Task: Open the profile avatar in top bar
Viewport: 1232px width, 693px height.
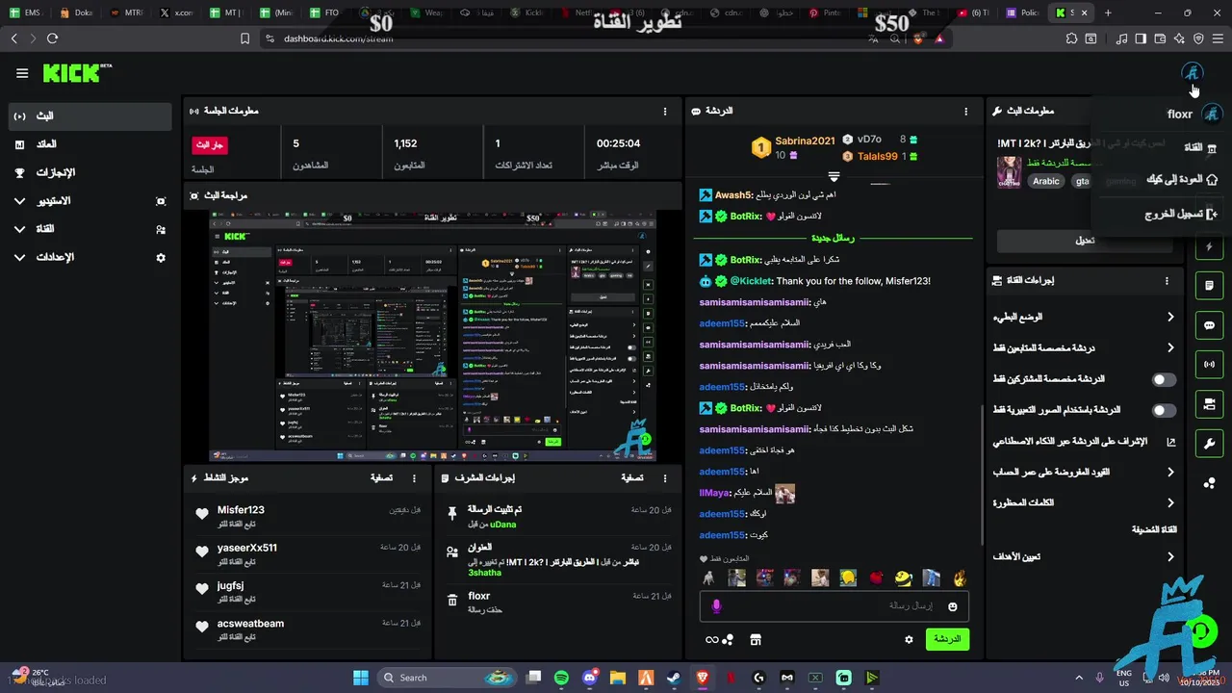Action: click(x=1192, y=73)
